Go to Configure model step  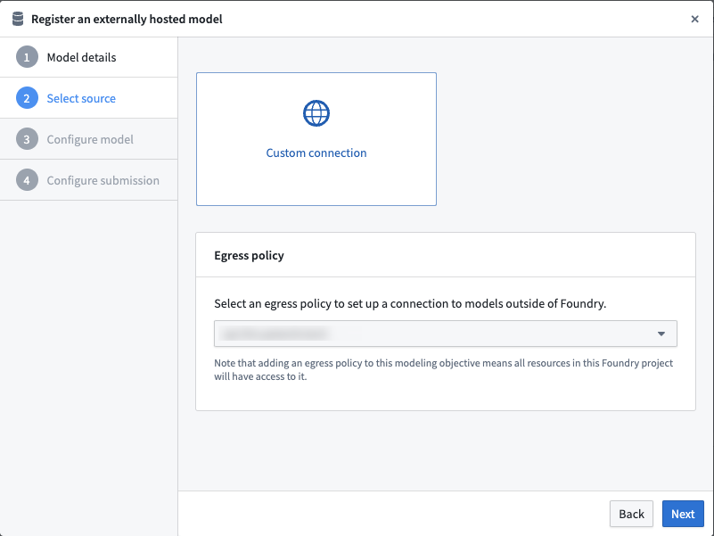[89, 139]
